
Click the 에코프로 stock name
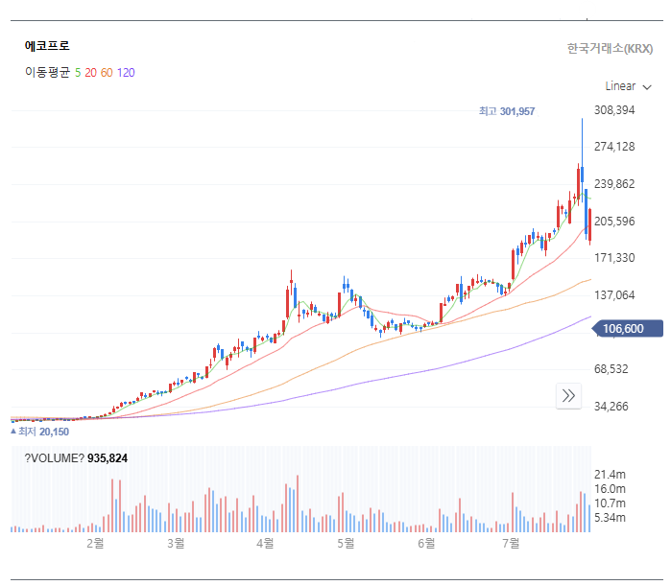pos(47,46)
